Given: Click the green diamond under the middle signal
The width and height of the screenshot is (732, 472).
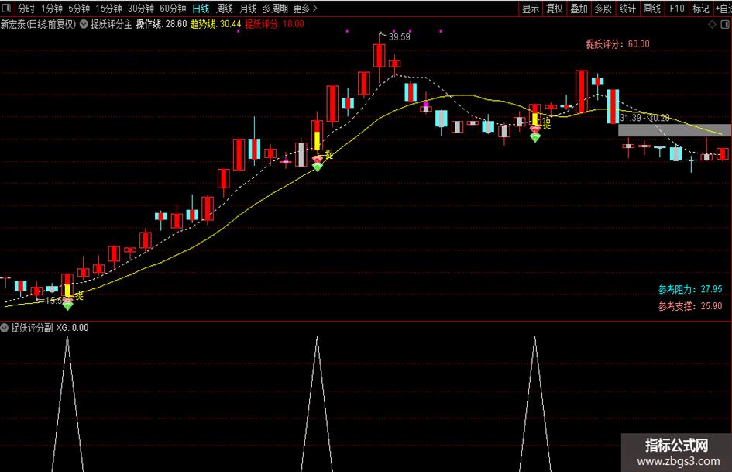Looking at the screenshot, I should (x=317, y=167).
